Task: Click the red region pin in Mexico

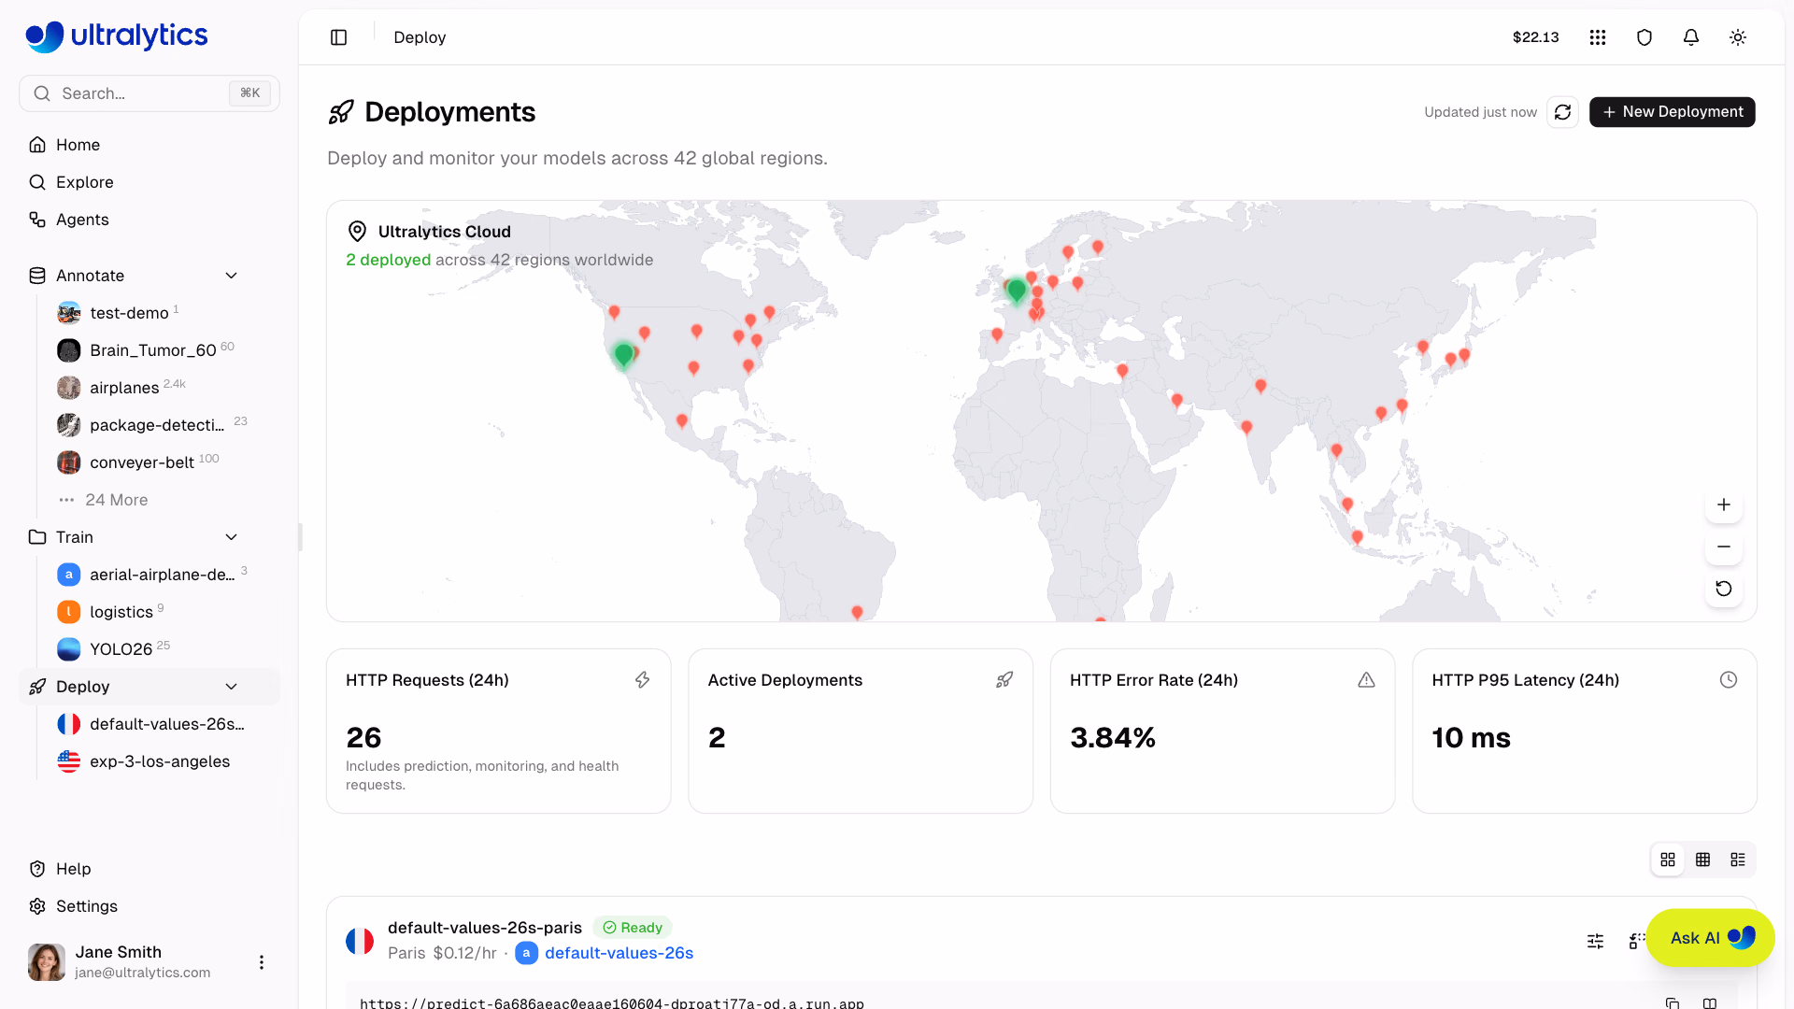Action: pyautogui.click(x=682, y=421)
